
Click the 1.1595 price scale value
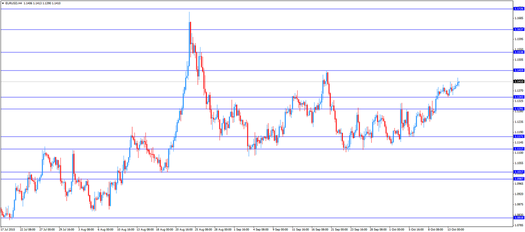tap(518, 39)
